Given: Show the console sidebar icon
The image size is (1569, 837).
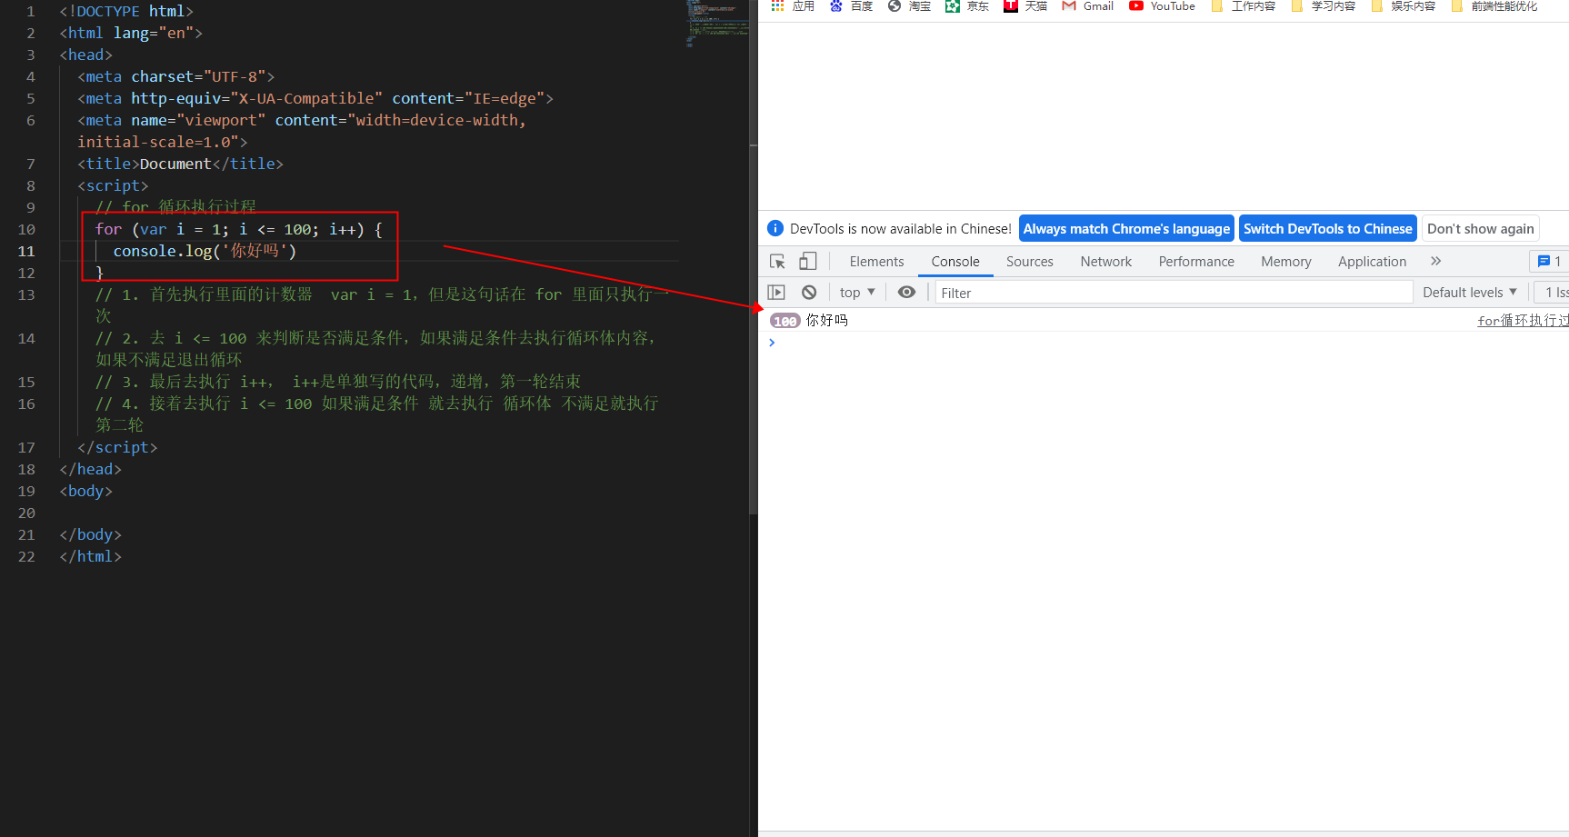Looking at the screenshot, I should 776,293.
